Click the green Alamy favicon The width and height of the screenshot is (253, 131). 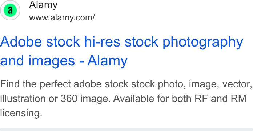10,10
